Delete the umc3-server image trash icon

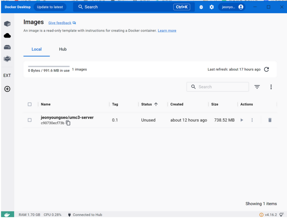tap(270, 120)
